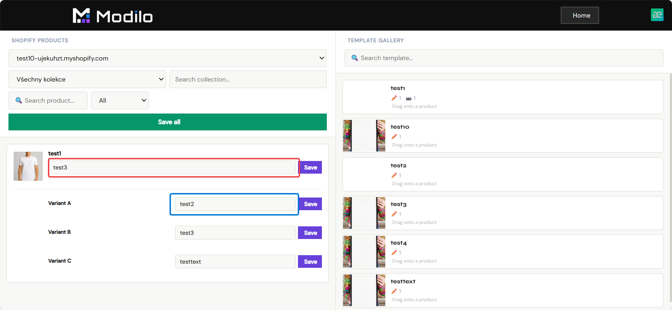Select the testtext template title
672x310 pixels.
point(403,282)
